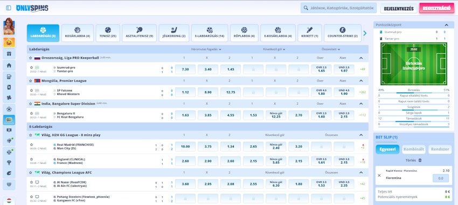Viewport: 458px width, 205px height.
Task: Open the gift promotions icon in sidebar
Action: [9, 53]
